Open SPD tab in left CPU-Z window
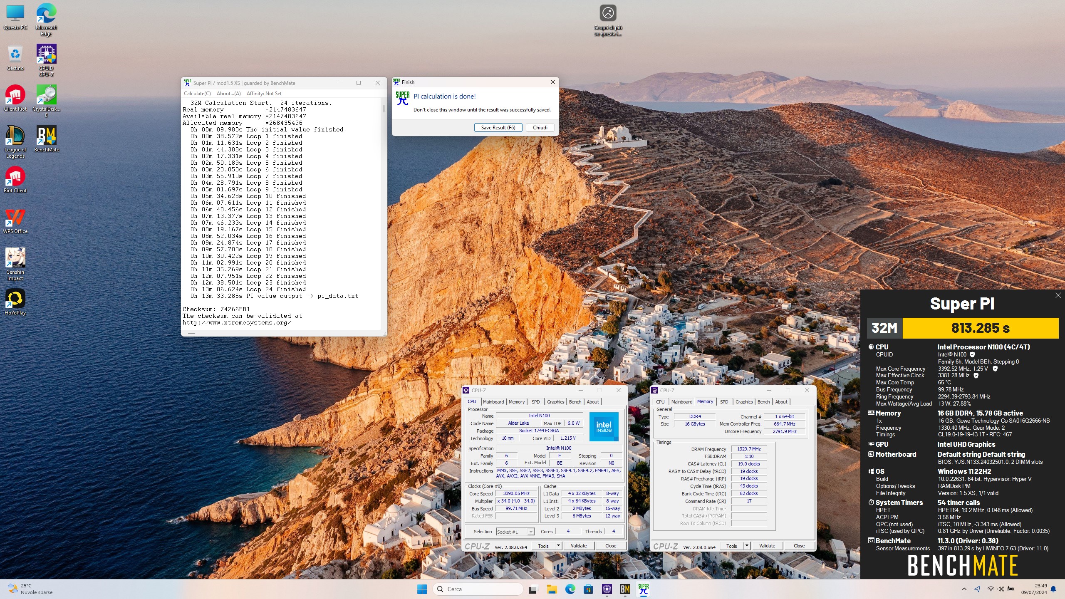1065x599 pixels. tap(536, 402)
